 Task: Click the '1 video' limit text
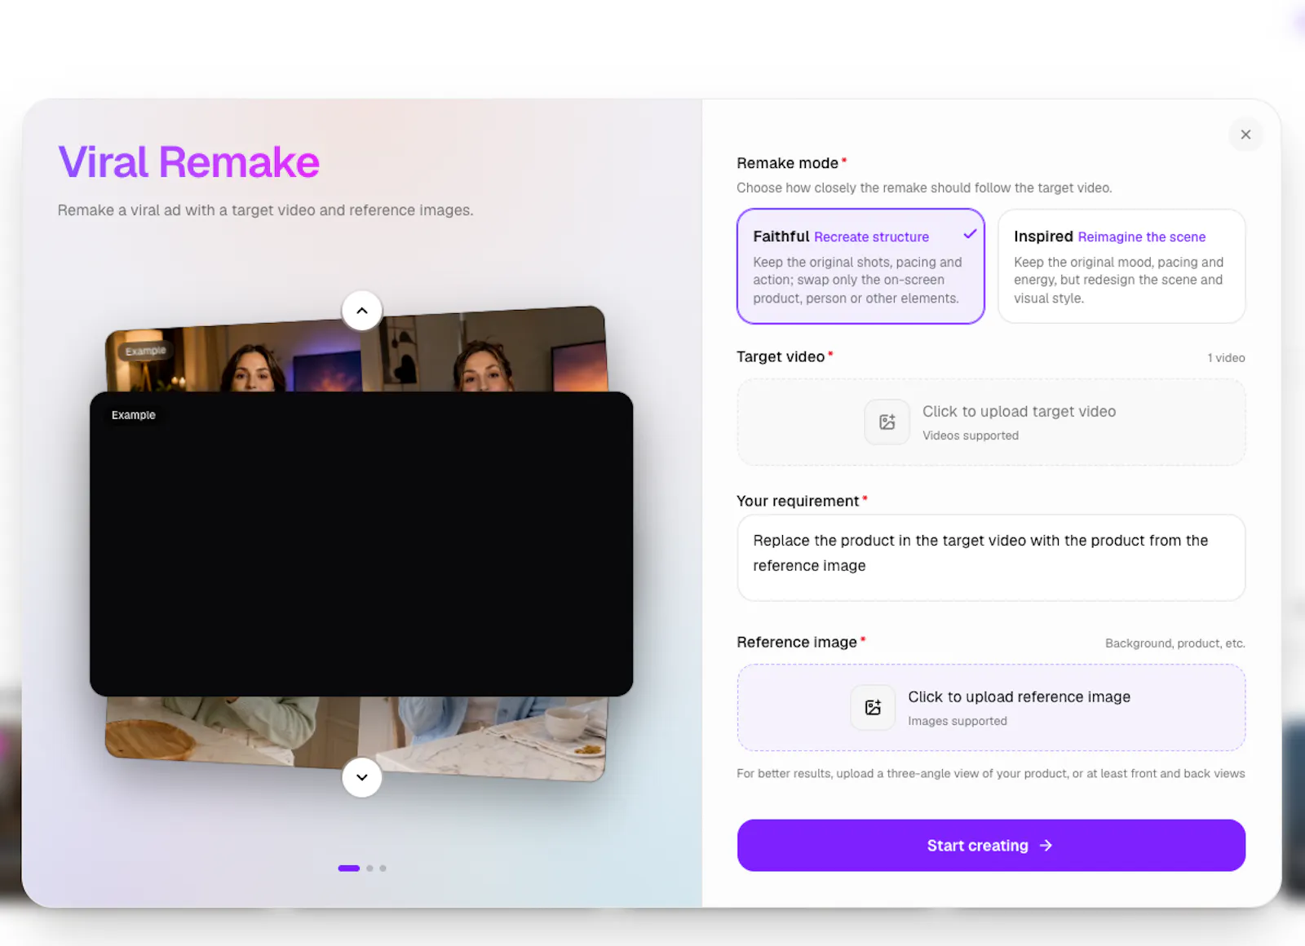(1226, 358)
